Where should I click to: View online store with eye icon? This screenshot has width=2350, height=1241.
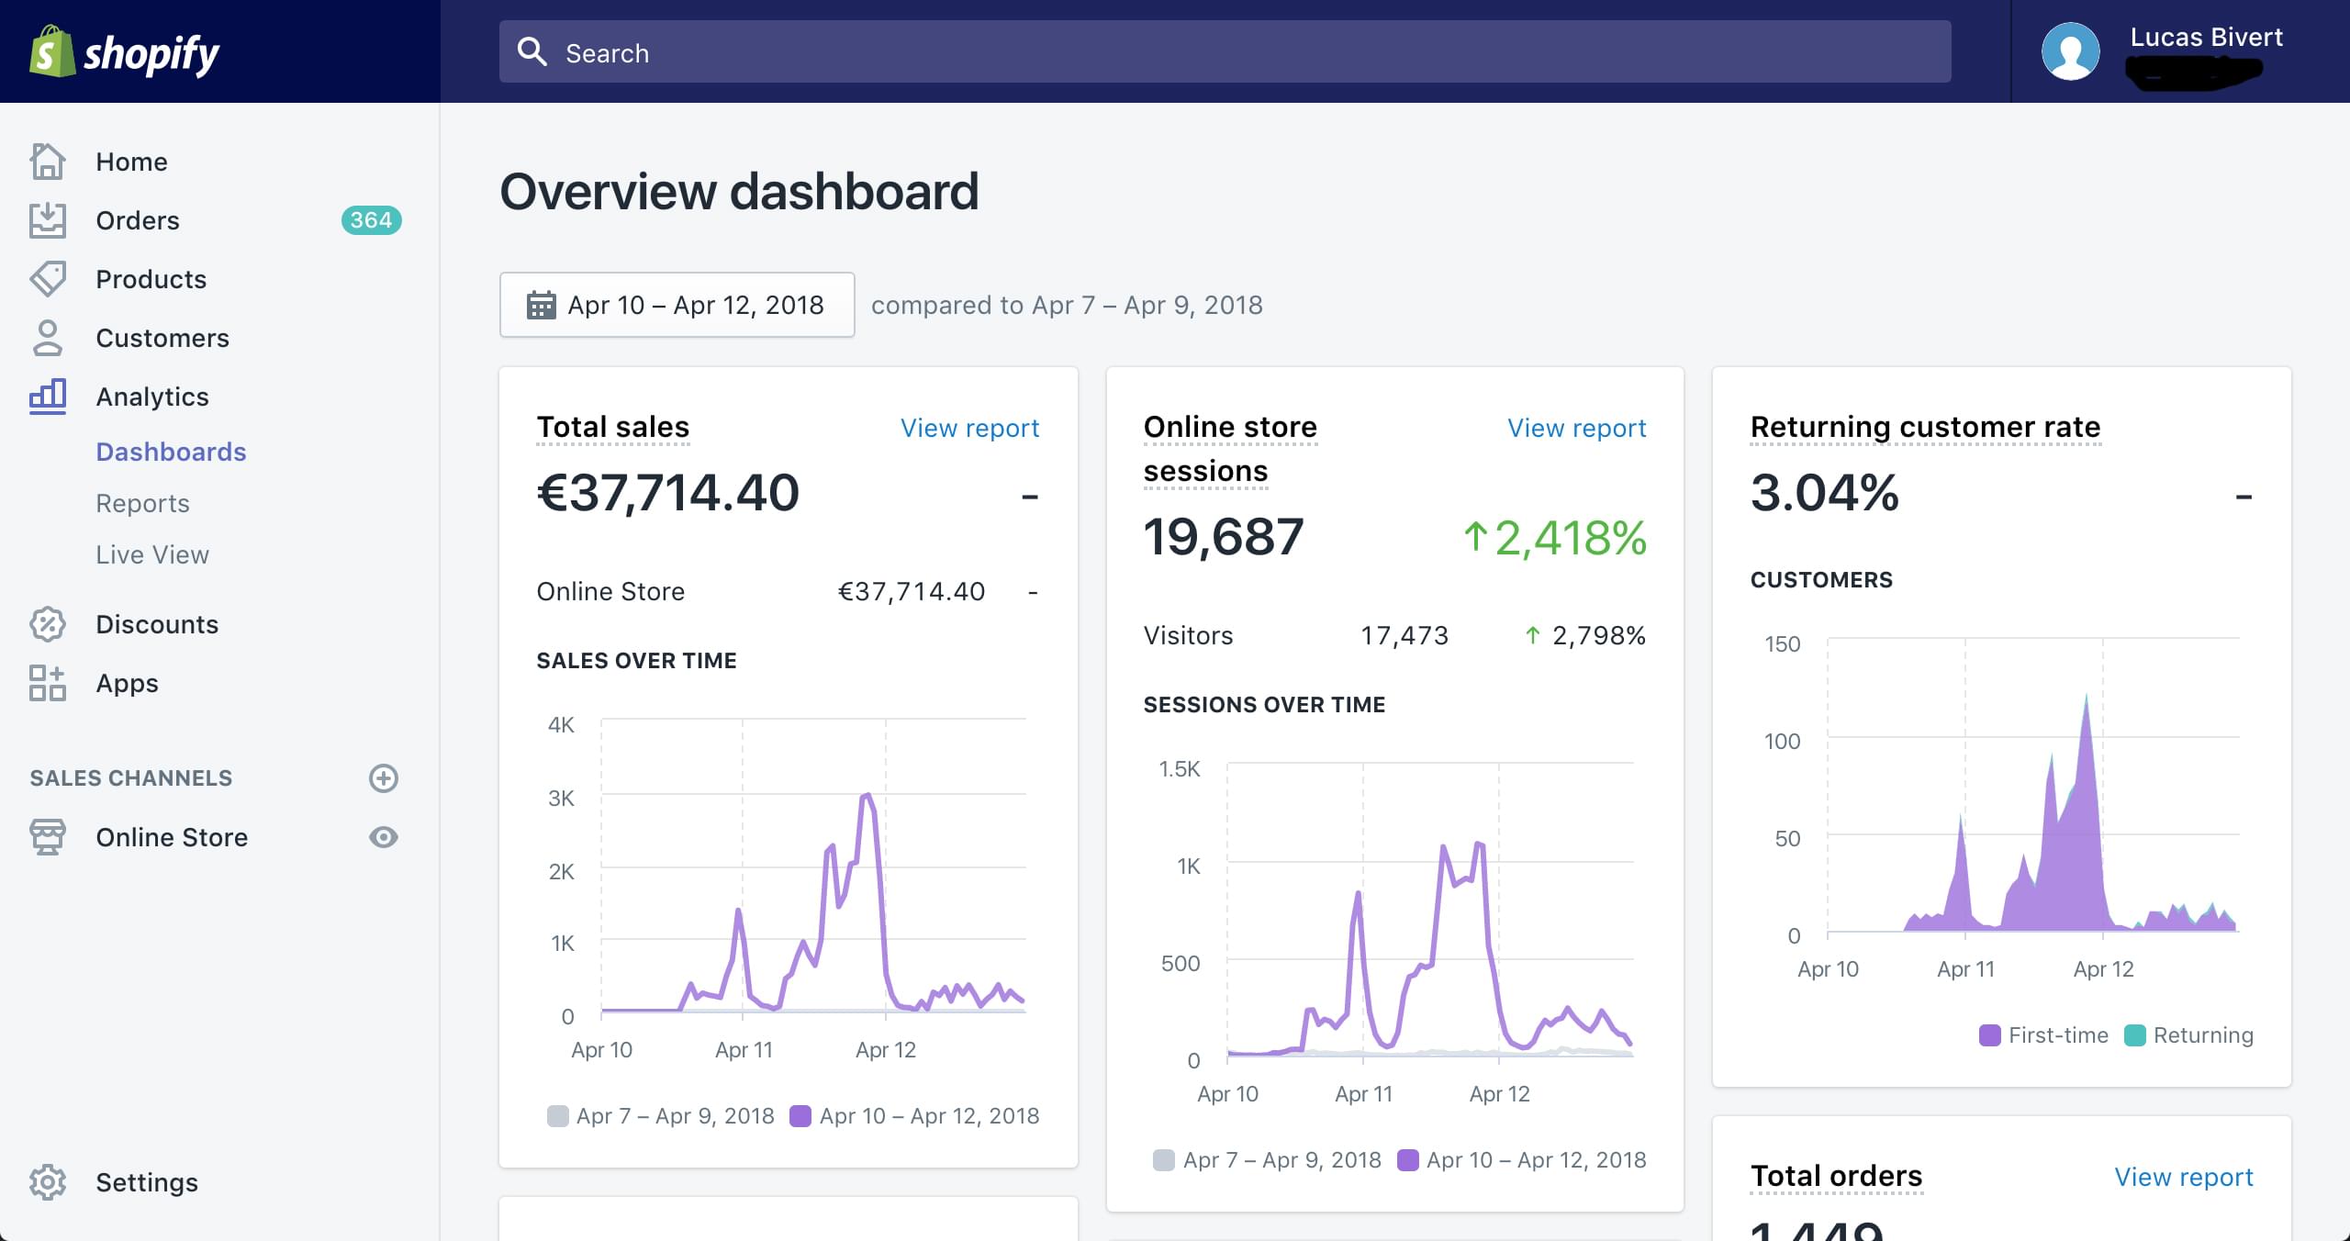click(x=384, y=837)
